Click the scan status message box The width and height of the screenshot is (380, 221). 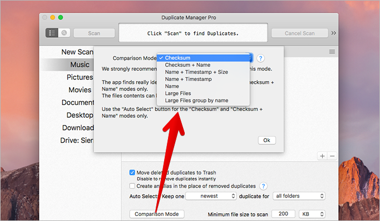coord(193,33)
